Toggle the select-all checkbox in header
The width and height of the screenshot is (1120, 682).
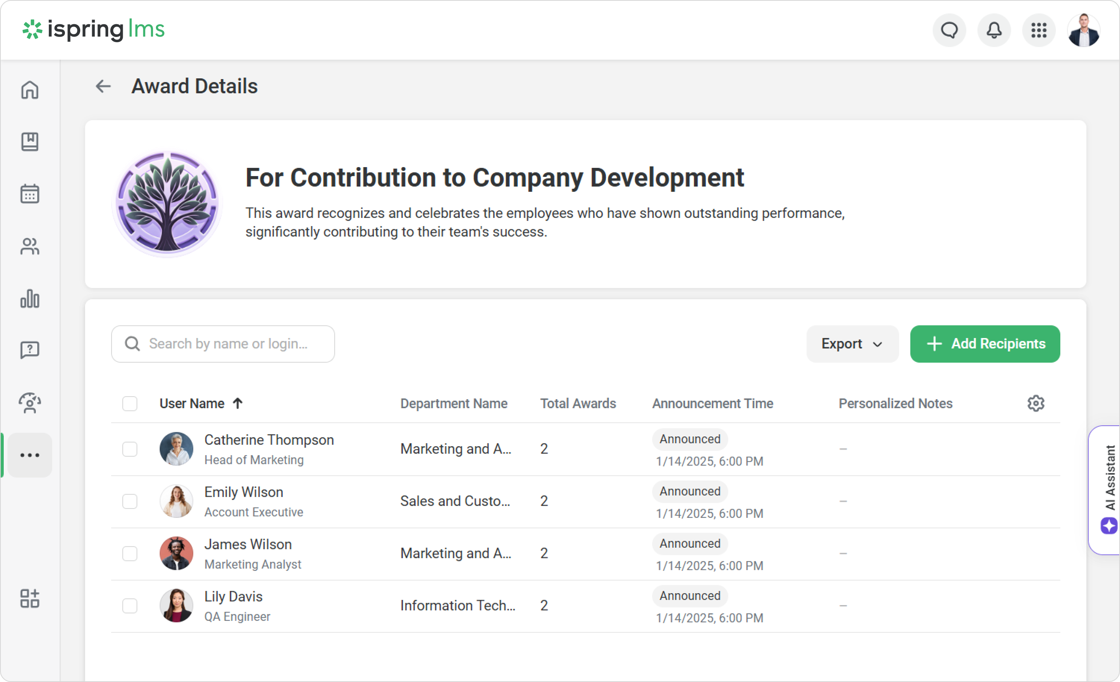coord(129,403)
